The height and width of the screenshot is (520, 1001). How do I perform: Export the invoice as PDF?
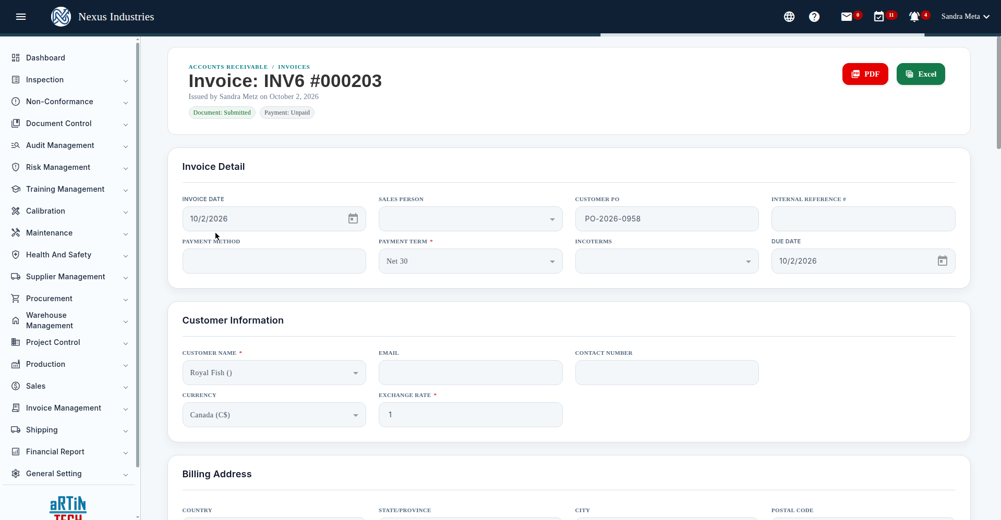point(865,74)
